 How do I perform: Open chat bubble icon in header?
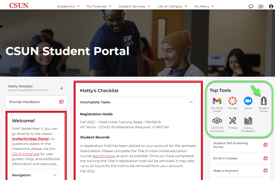pos(251,6)
